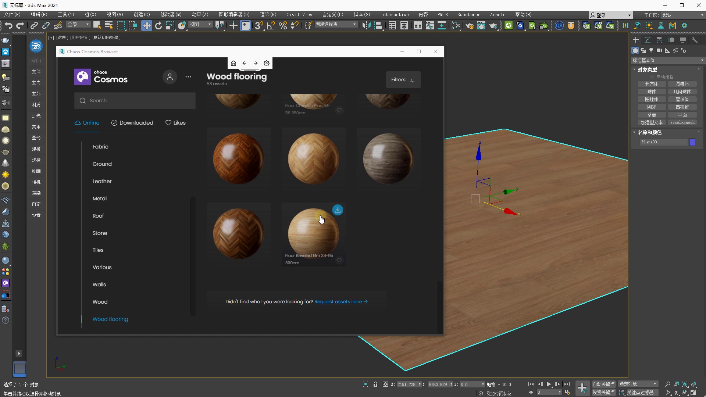Image resolution: width=706 pixels, height=397 pixels.
Task: Toggle the selection lock icon
Action: coord(375,384)
